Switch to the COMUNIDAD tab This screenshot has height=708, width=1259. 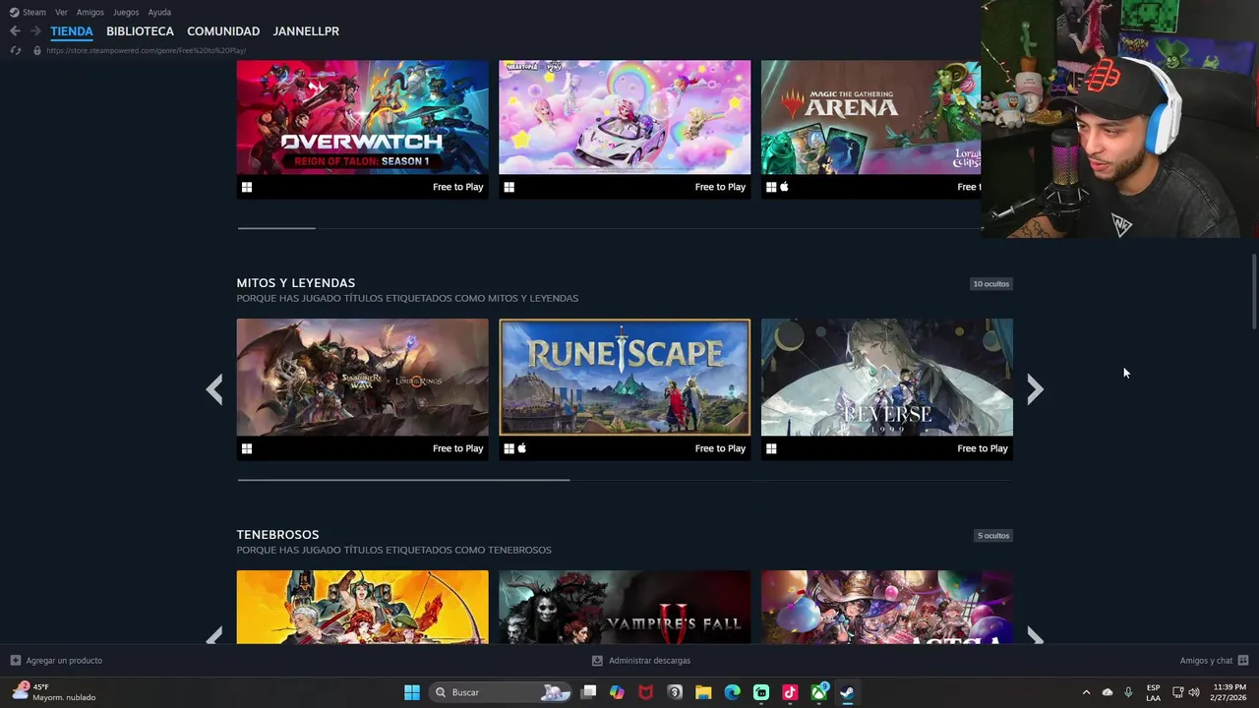pyautogui.click(x=223, y=31)
